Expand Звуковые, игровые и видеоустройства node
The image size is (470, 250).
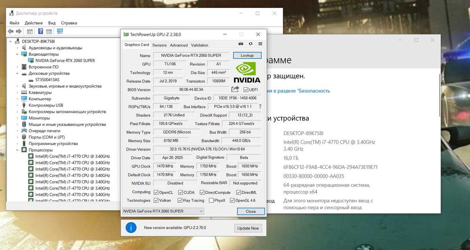17,86
